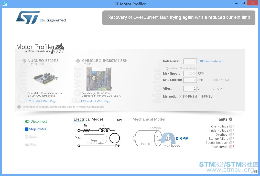
Task: Click the Electrical Model progress bar
Action: point(98,122)
